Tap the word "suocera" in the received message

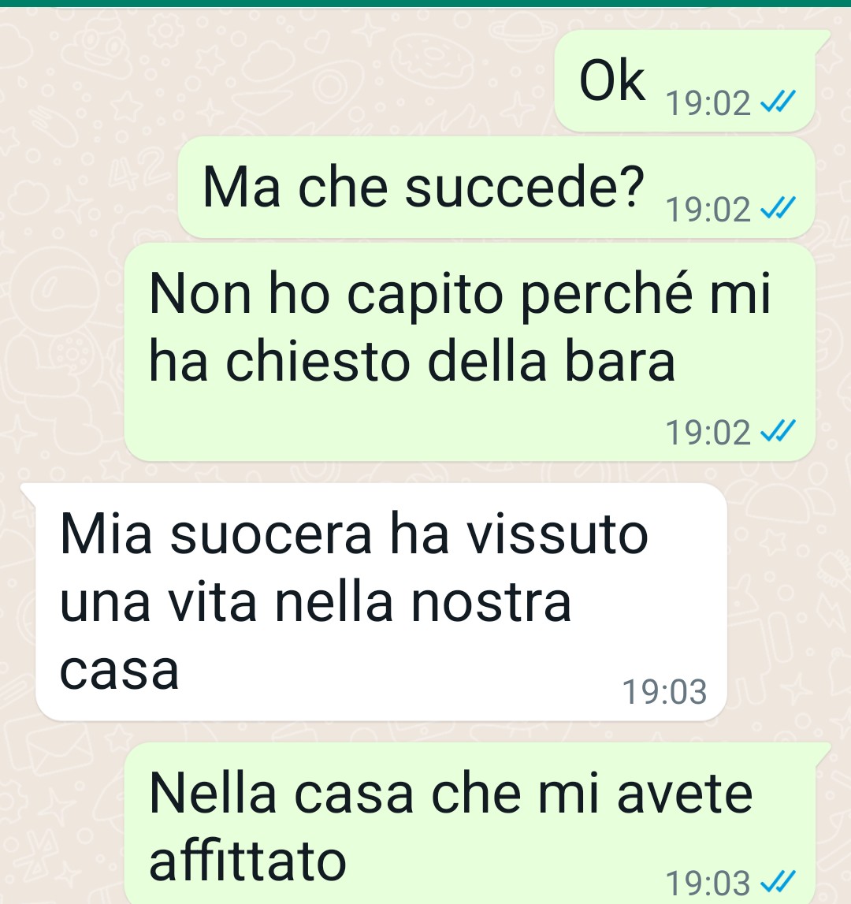[x=271, y=535]
